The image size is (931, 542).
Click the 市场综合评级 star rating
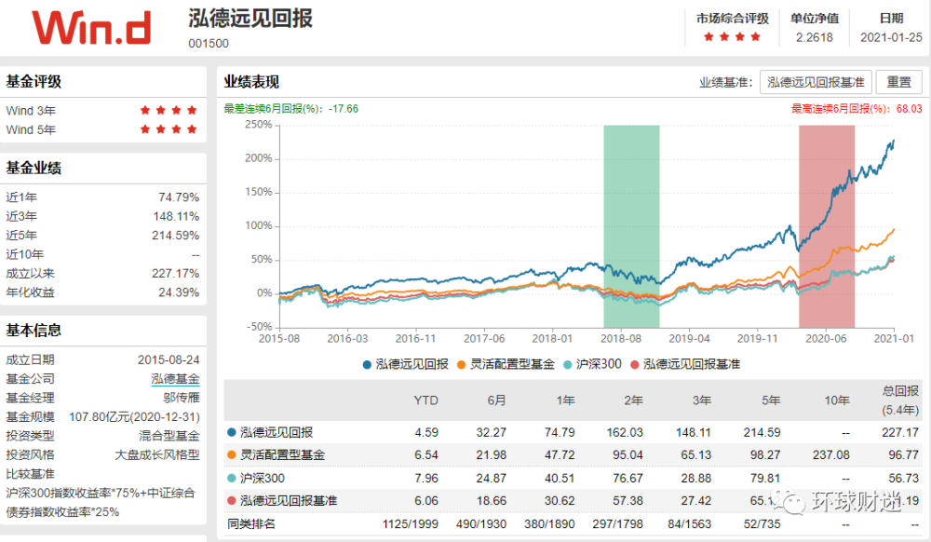pyautogui.click(x=732, y=37)
